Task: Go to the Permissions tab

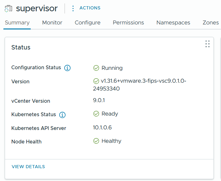Action: coord(128,23)
